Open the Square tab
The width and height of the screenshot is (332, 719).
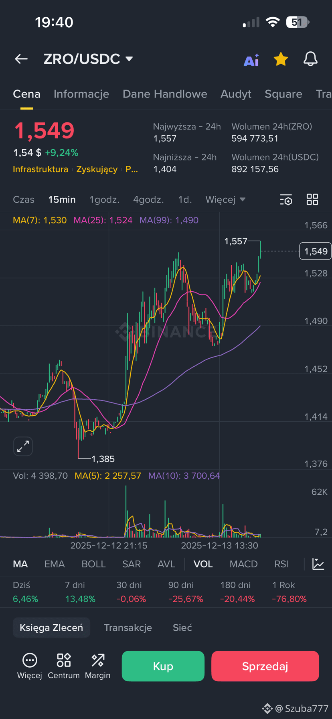(x=283, y=94)
